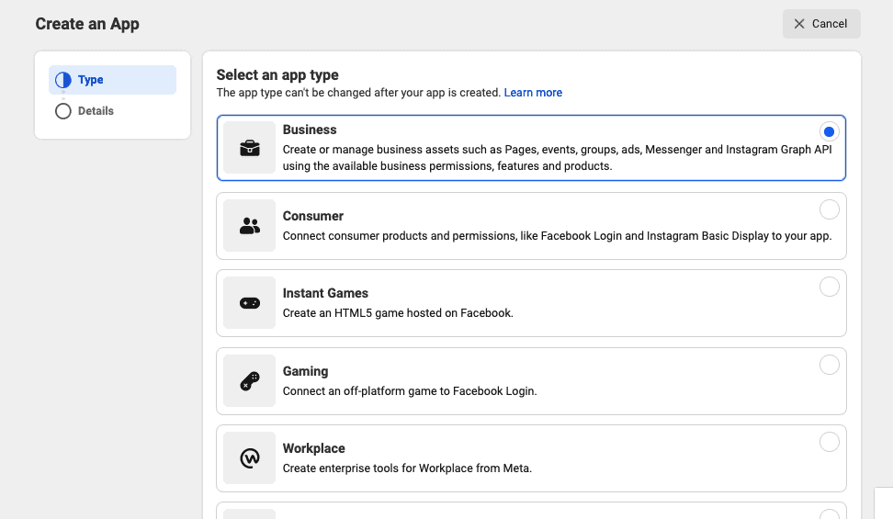Viewport: 893px width, 519px height.
Task: Click the 'Select an app type' heading
Action: (x=277, y=74)
